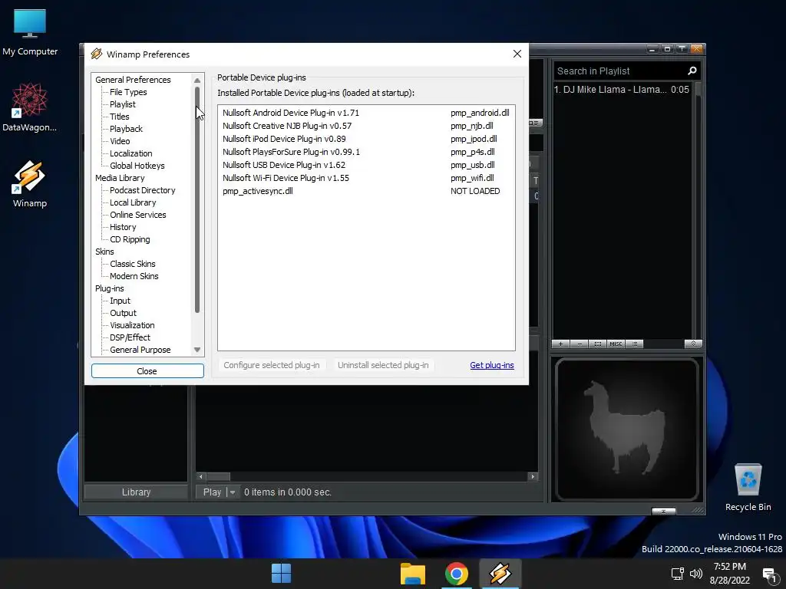This screenshot has height=589, width=786.
Task: Open the Get plug-ins link
Action: pos(492,365)
